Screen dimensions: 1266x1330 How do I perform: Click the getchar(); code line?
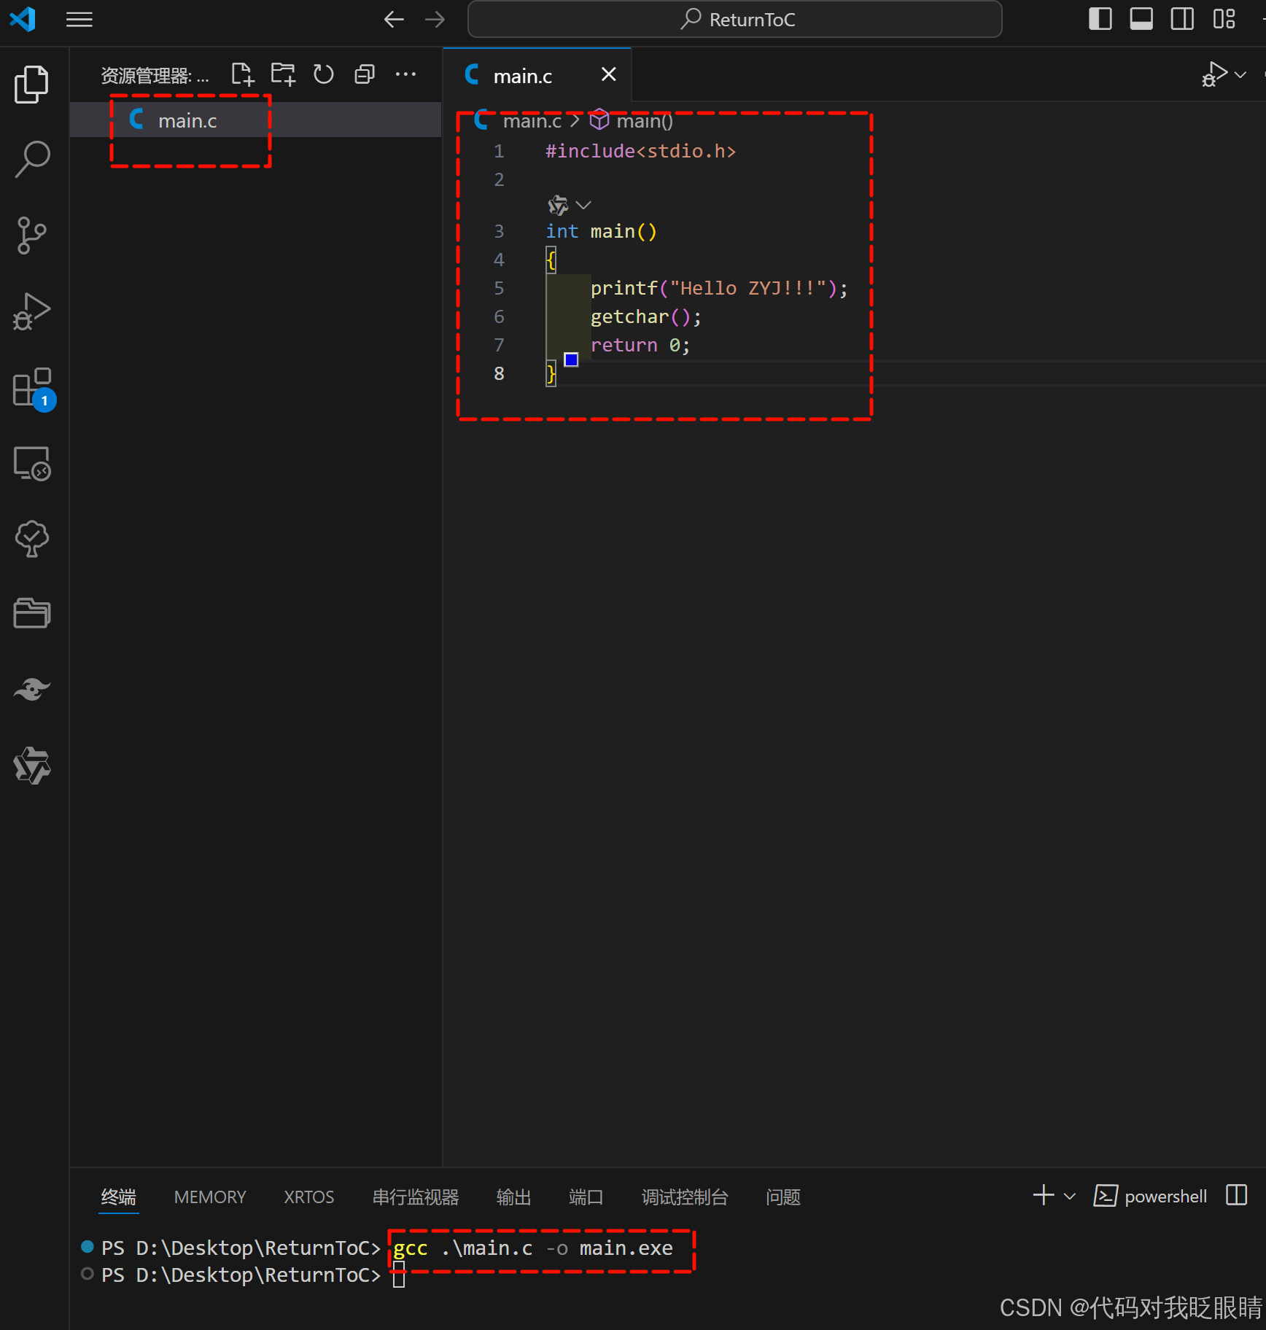coord(645,316)
